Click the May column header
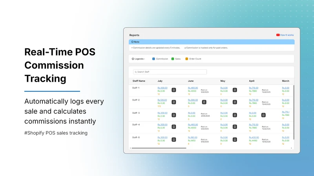 click(x=223, y=81)
